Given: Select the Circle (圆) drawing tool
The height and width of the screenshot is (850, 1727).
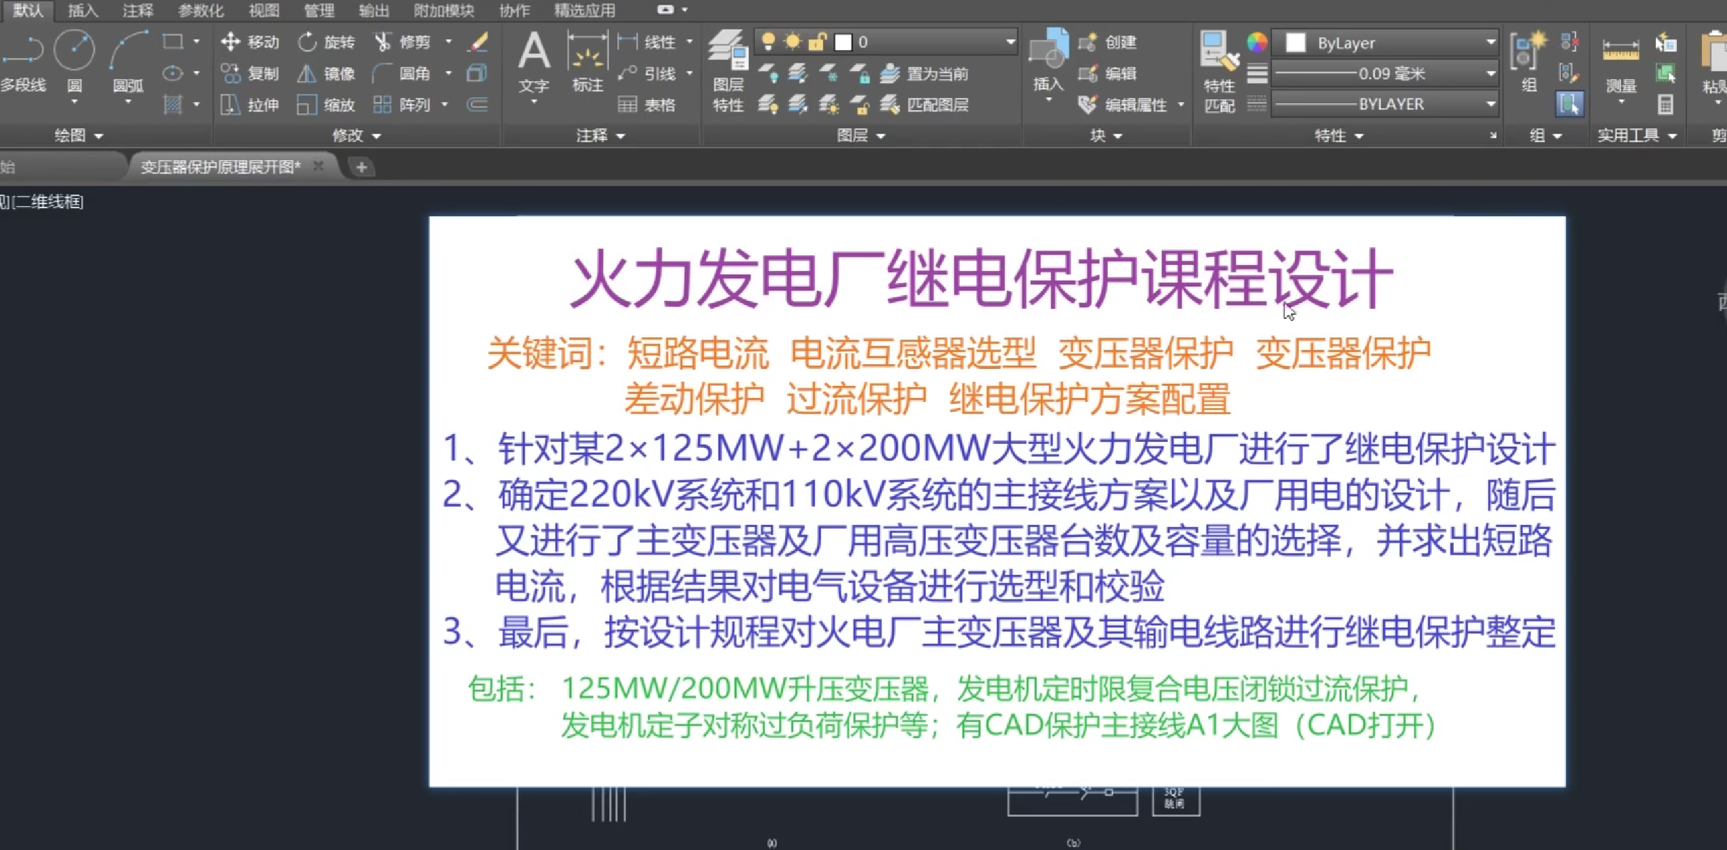Looking at the screenshot, I should pyautogui.click(x=74, y=51).
